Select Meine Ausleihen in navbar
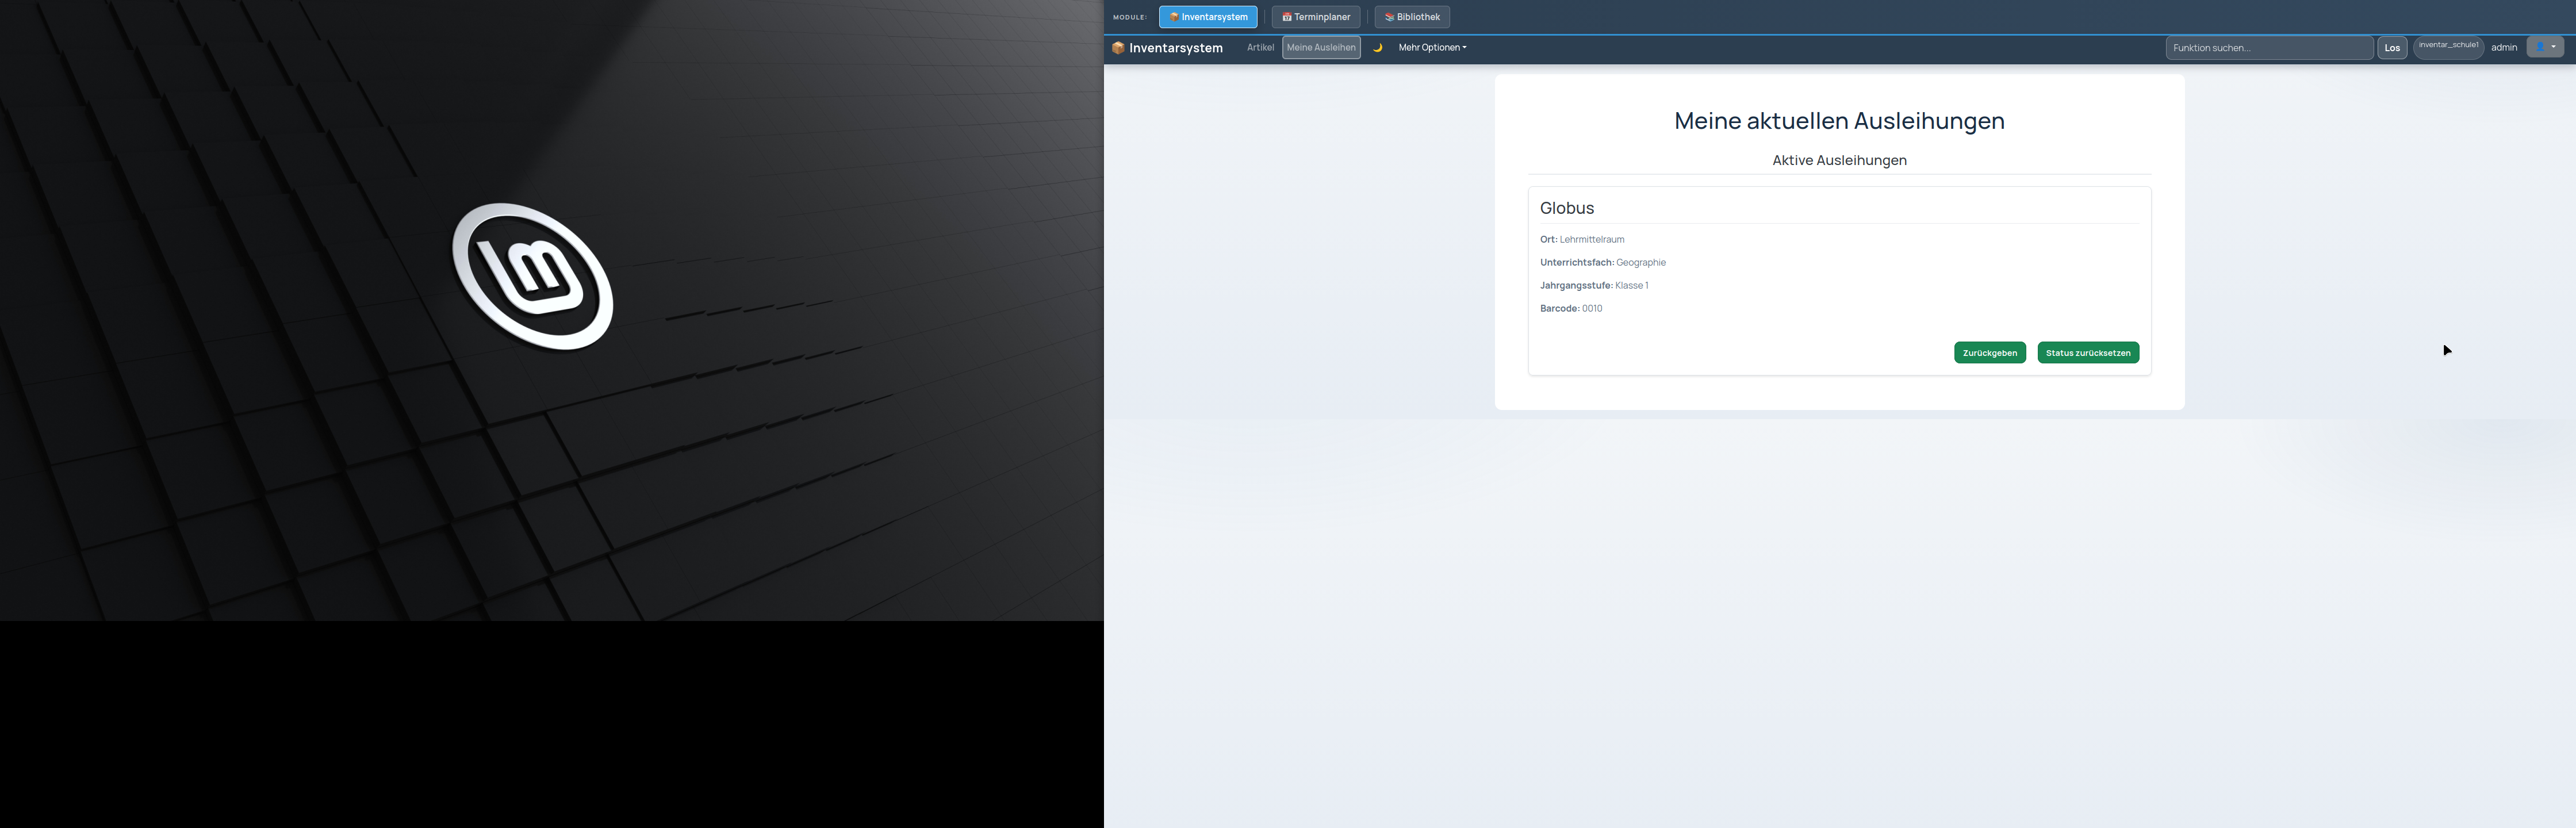This screenshot has width=2576, height=828. (1321, 48)
